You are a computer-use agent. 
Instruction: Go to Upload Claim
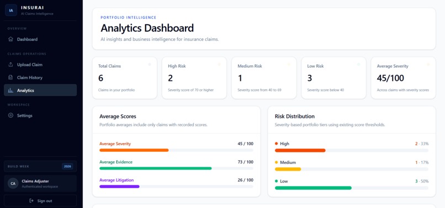(40, 64)
